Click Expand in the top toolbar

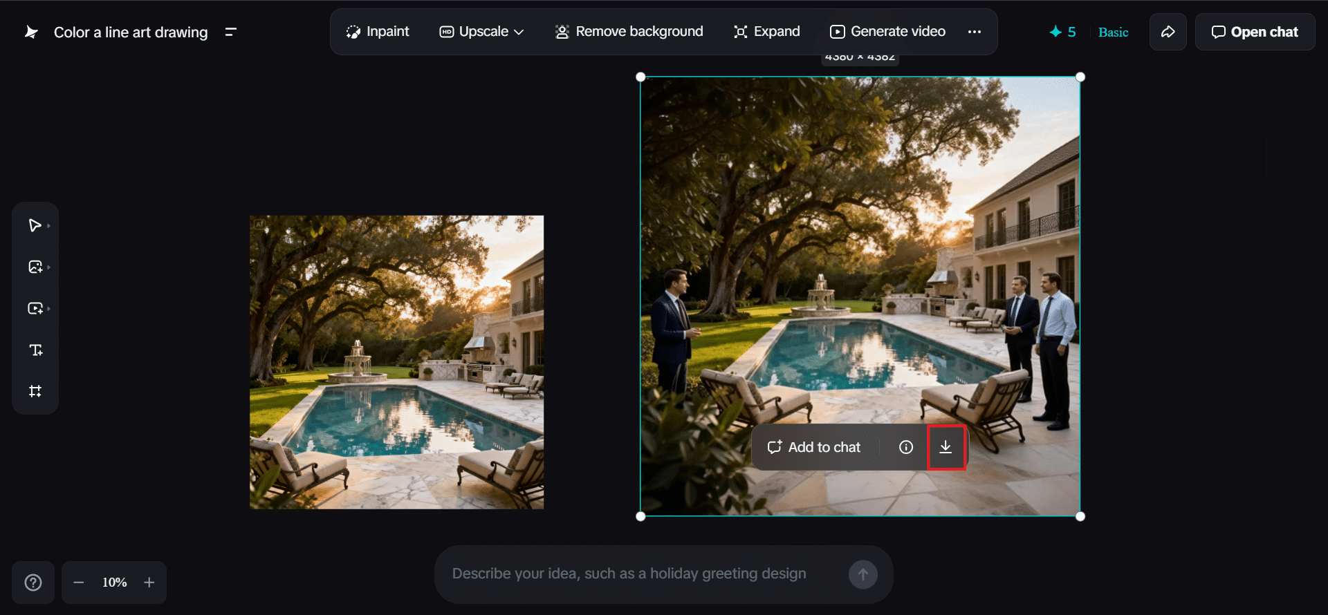pyautogui.click(x=767, y=32)
